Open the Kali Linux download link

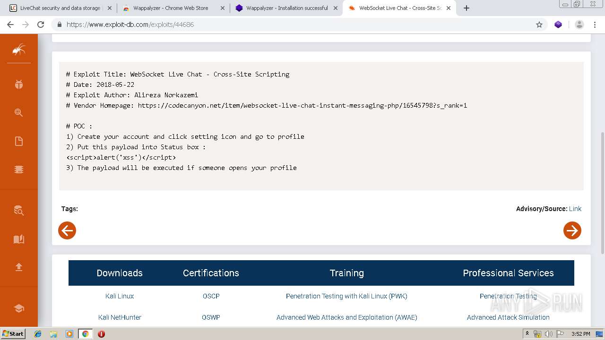[120, 296]
